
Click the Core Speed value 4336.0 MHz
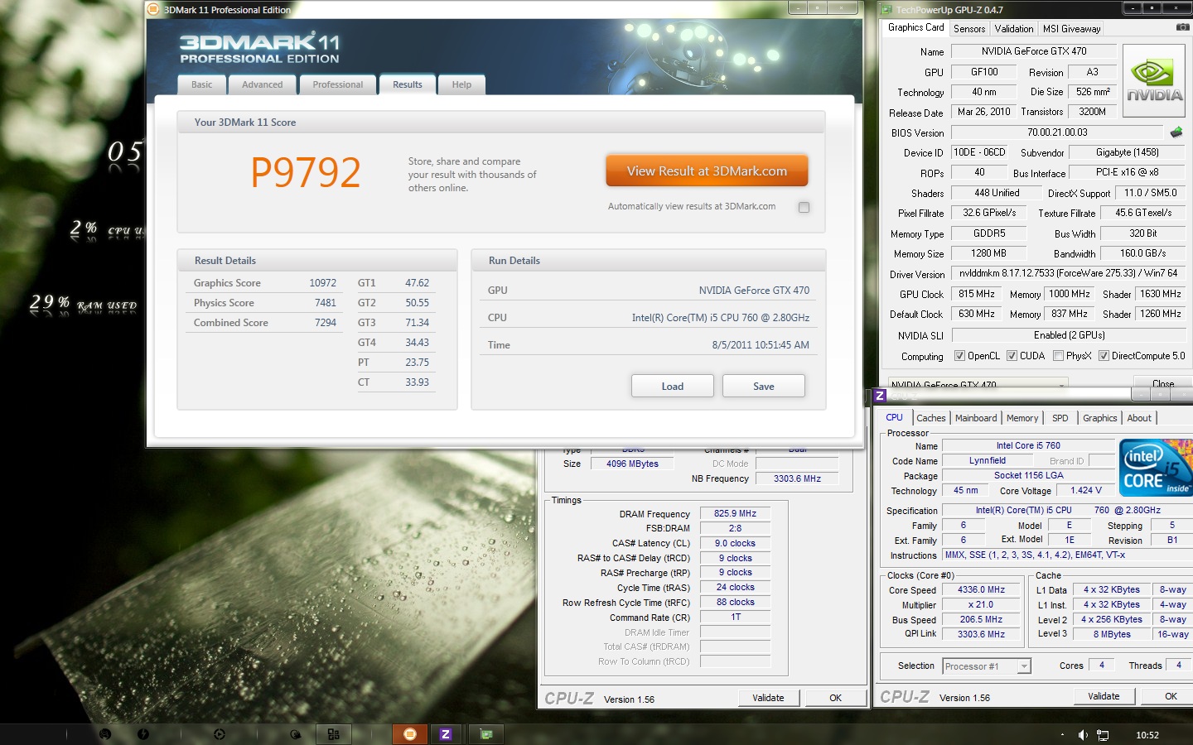[981, 590]
